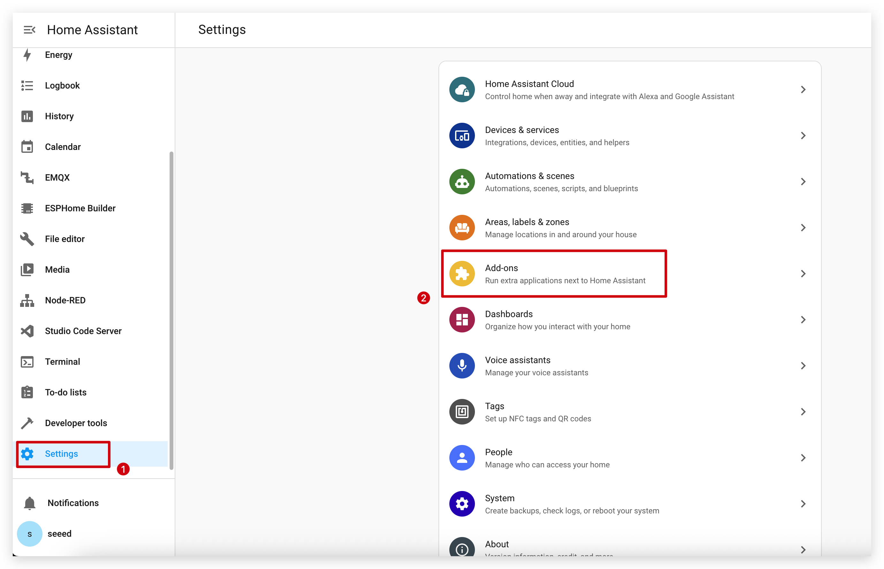Image resolution: width=884 pixels, height=569 pixels.
Task: Open Home Assistant Cloud settings
Action: pyautogui.click(x=630, y=90)
